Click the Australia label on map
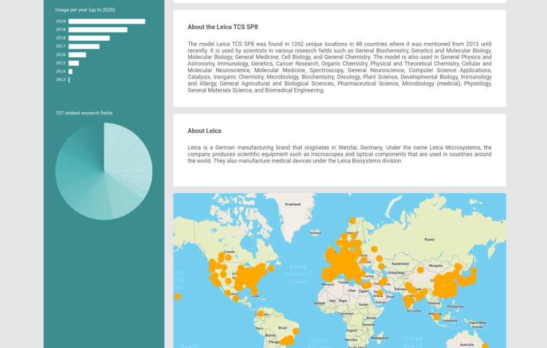This screenshot has height=348, width=547. pos(467,344)
